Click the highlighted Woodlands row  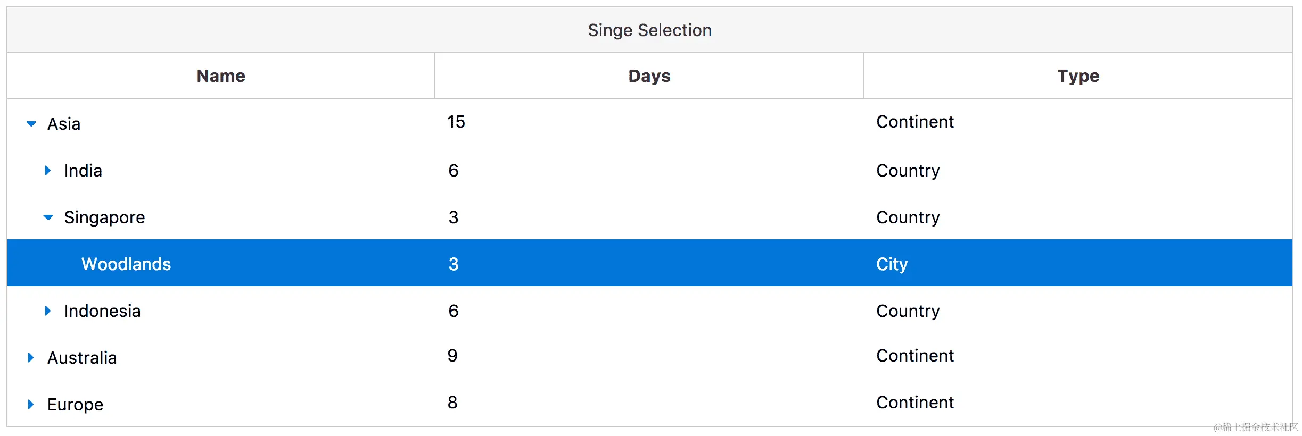point(126,264)
